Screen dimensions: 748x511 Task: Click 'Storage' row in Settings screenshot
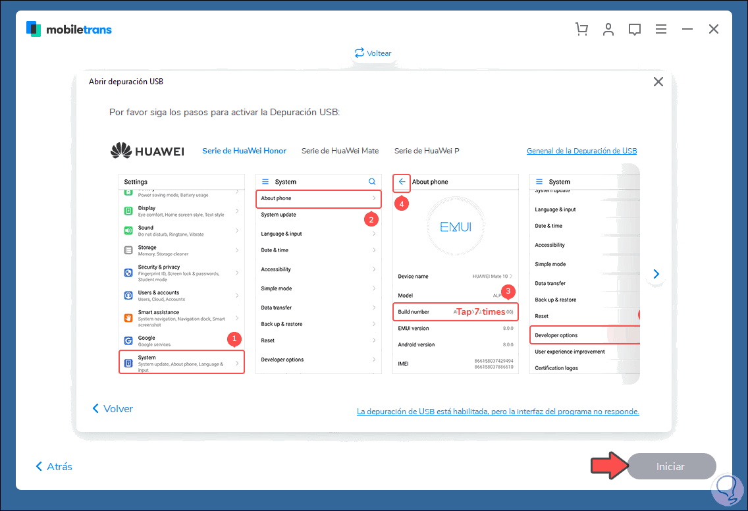181,250
